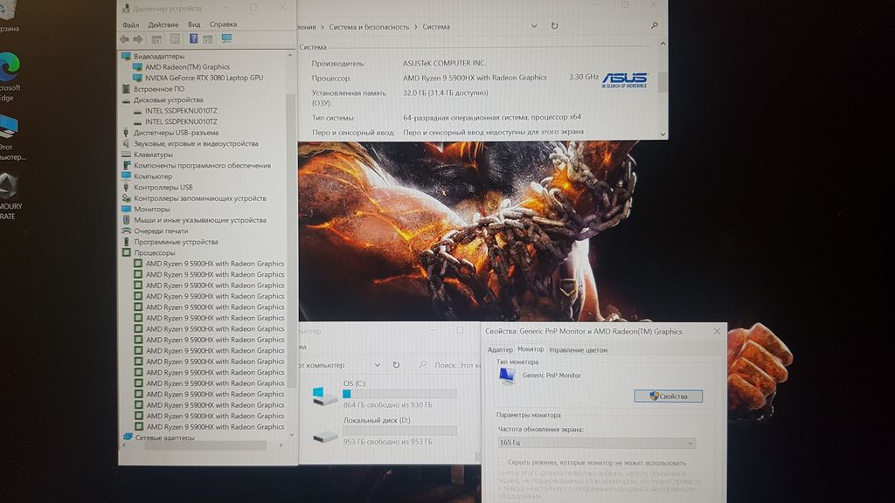Click the back arrow in Device Manager toolbar

[124, 39]
